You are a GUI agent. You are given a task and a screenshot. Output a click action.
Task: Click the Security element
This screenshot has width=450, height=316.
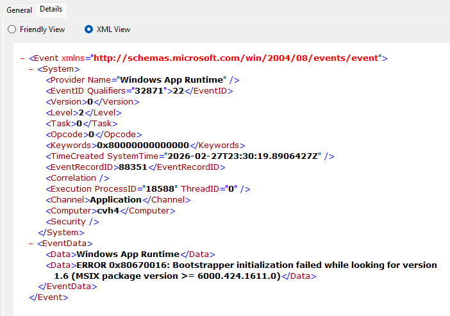(x=72, y=222)
